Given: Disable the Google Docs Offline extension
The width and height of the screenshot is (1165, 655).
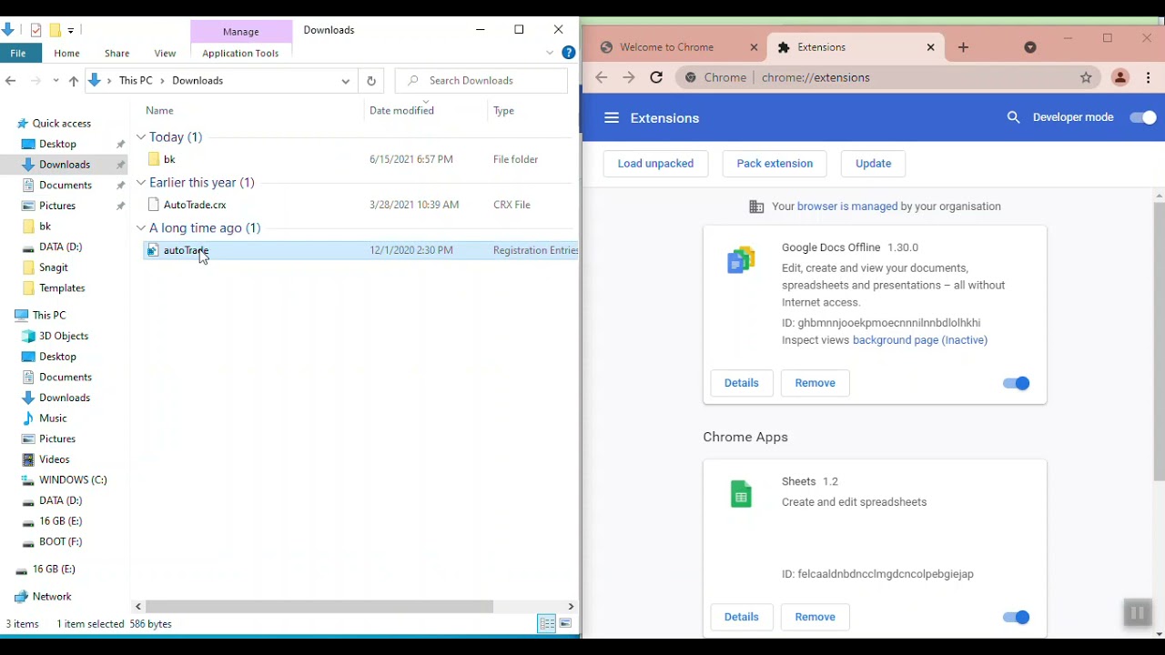Looking at the screenshot, I should pyautogui.click(x=1016, y=383).
